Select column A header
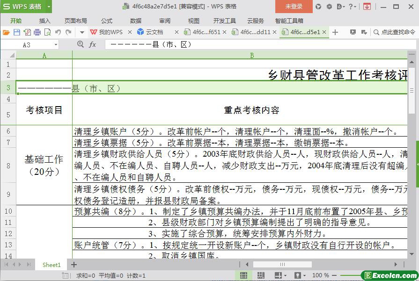Viewport: 419px width, 281px height. click(44, 56)
